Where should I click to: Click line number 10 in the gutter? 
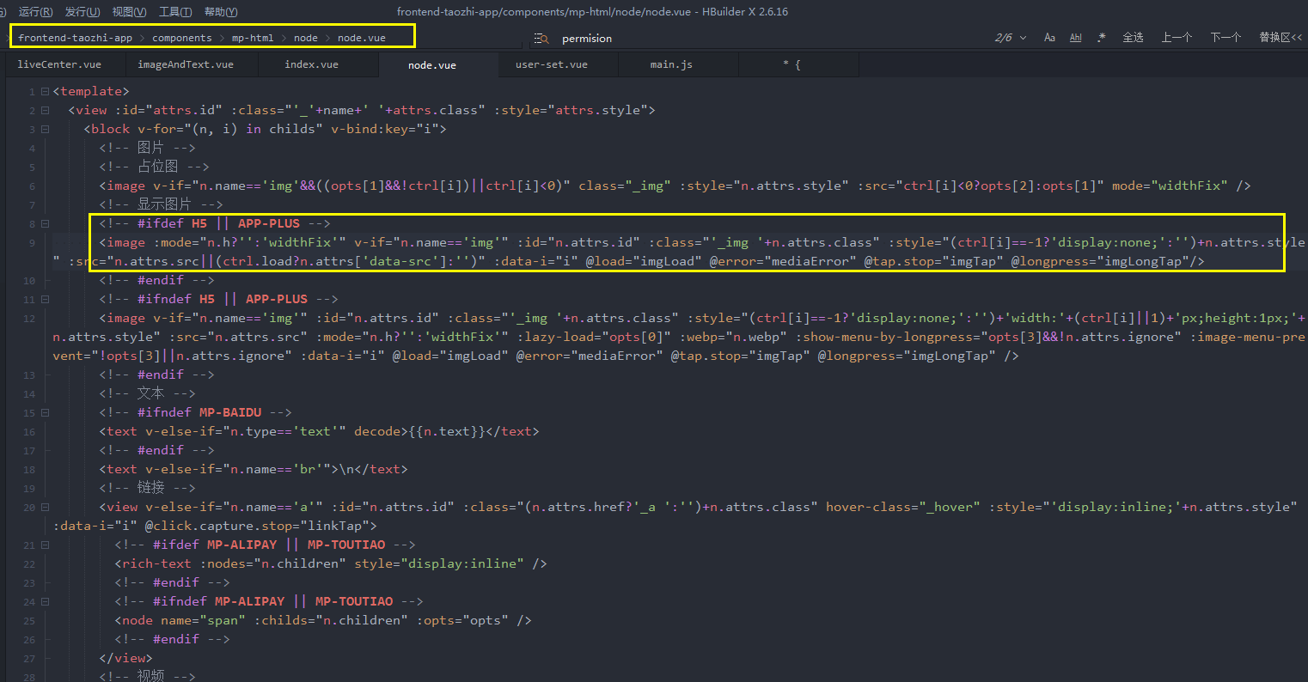pyautogui.click(x=30, y=281)
